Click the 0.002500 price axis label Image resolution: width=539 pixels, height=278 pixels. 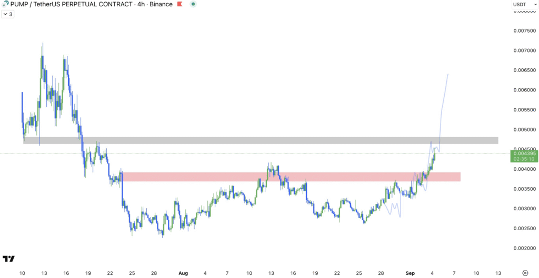(525, 229)
